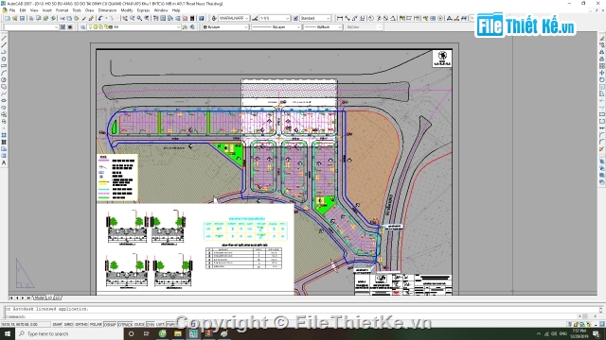
Task: Toggle LWT lineweight display in status bar
Action: pyautogui.click(x=160, y=325)
